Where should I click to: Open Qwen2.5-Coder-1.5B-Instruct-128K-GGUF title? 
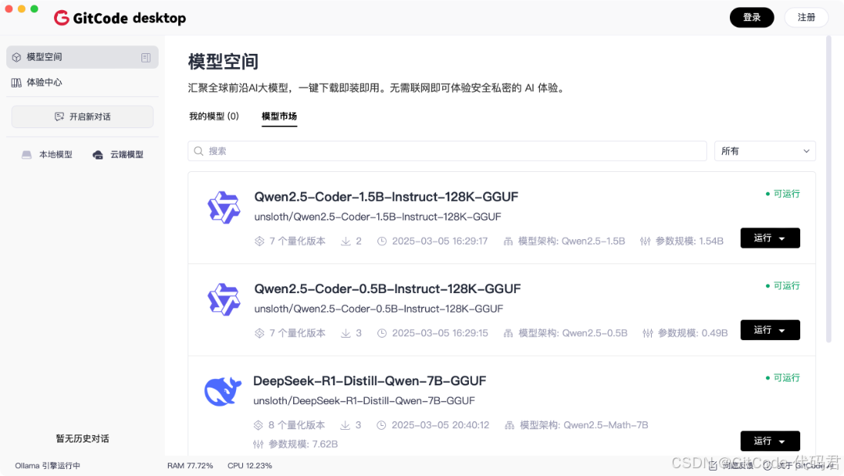pyautogui.click(x=386, y=197)
